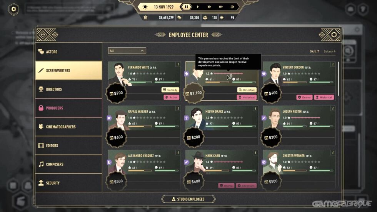Pause the game time
Viewport: 377px width, 212px height.
pyautogui.click(x=186, y=7)
